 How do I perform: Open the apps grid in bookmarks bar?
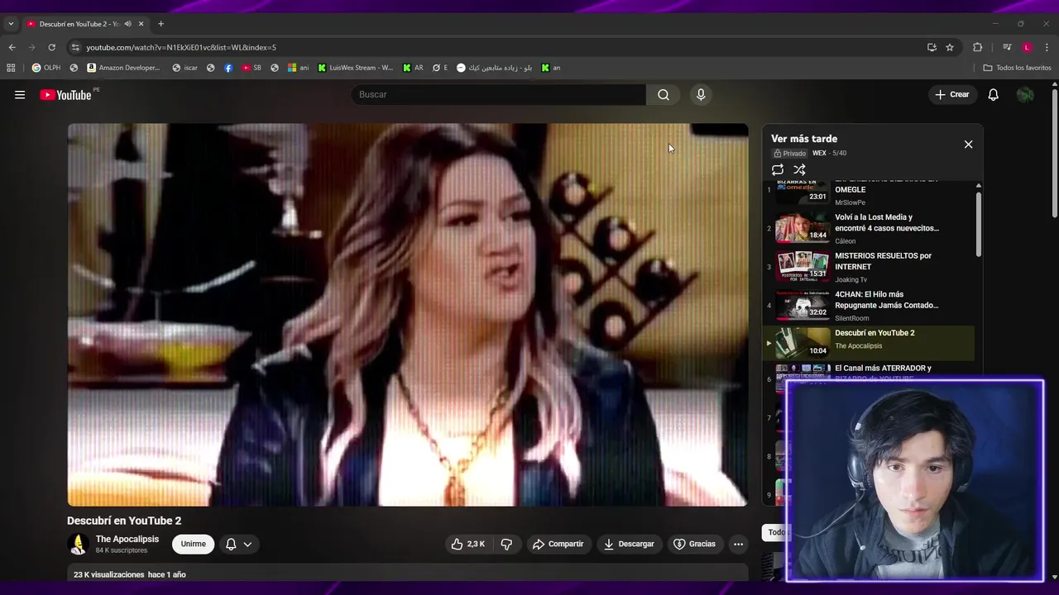(x=11, y=68)
